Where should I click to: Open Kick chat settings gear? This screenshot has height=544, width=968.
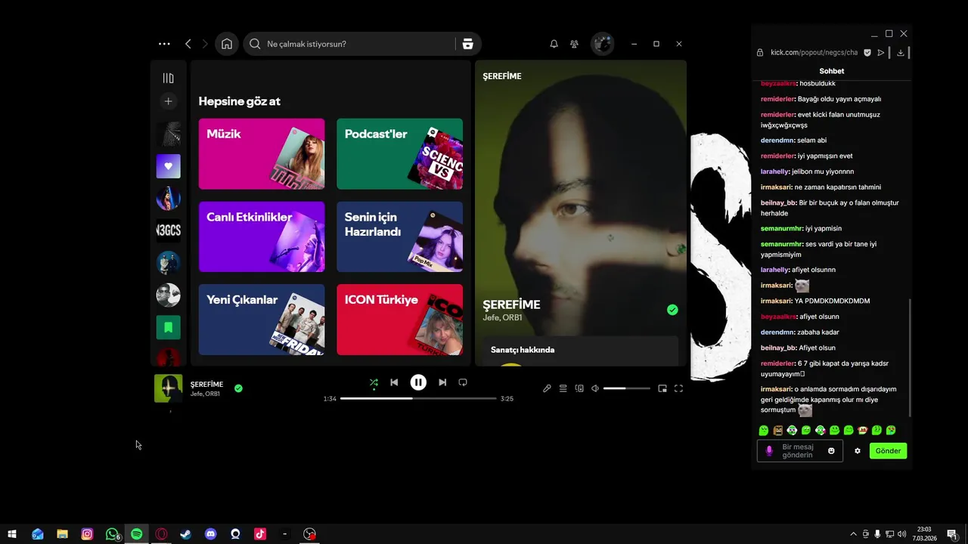(858, 451)
